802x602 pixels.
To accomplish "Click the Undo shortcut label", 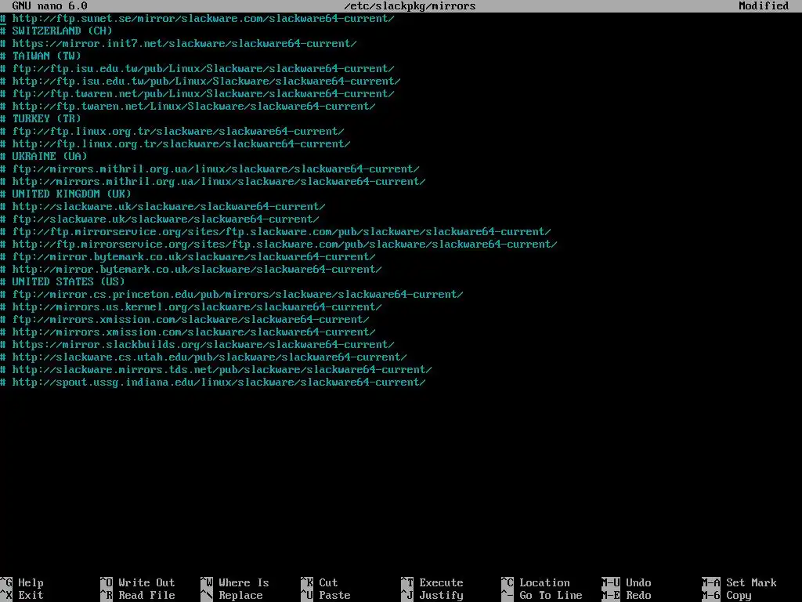I will 627,582.
